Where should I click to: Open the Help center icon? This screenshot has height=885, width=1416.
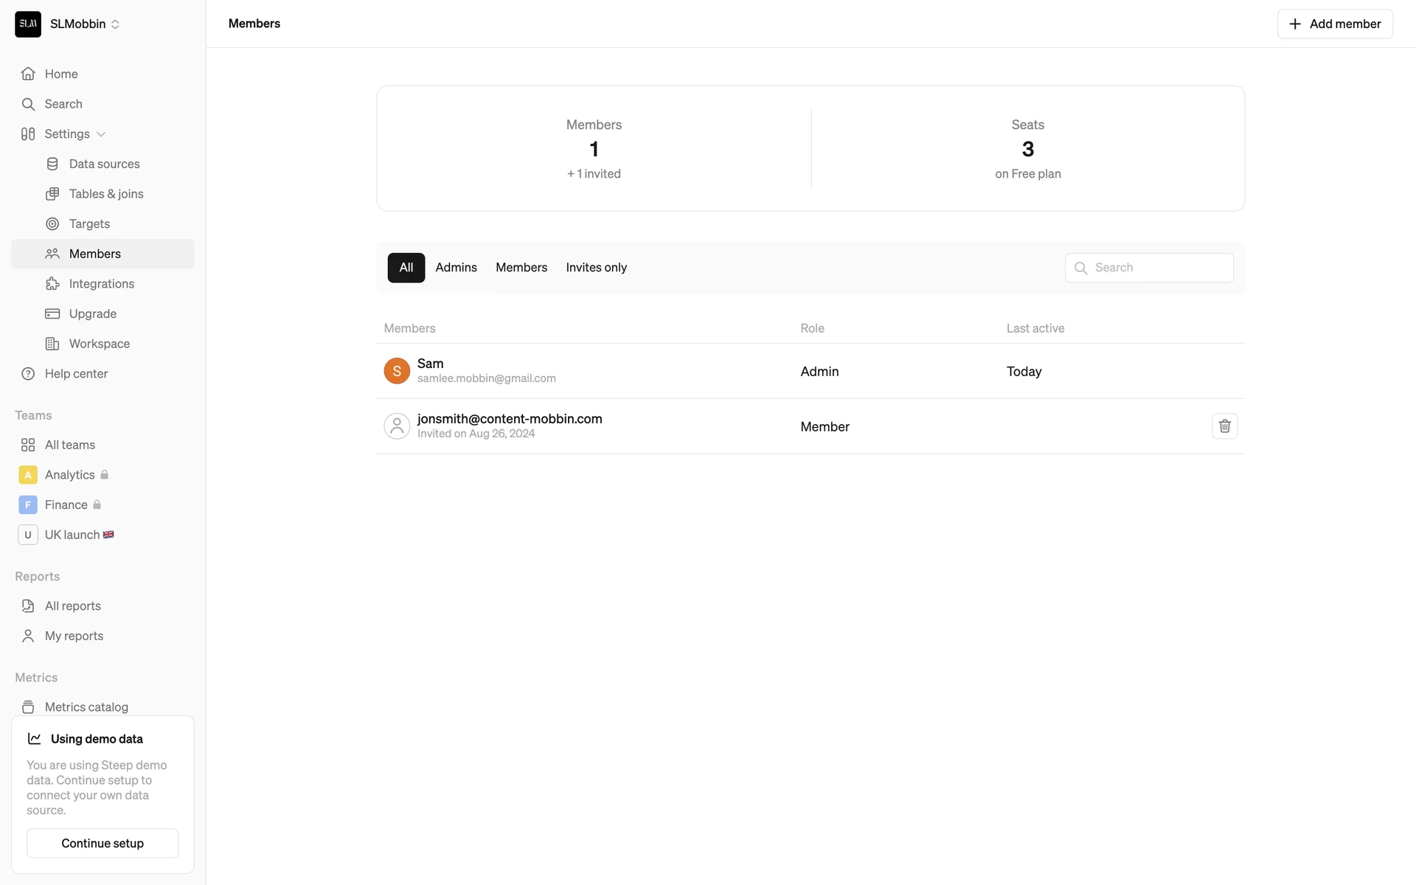coord(28,374)
